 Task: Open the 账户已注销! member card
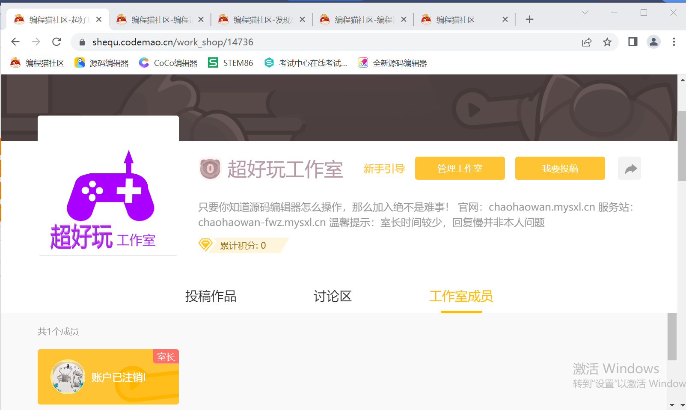(108, 377)
